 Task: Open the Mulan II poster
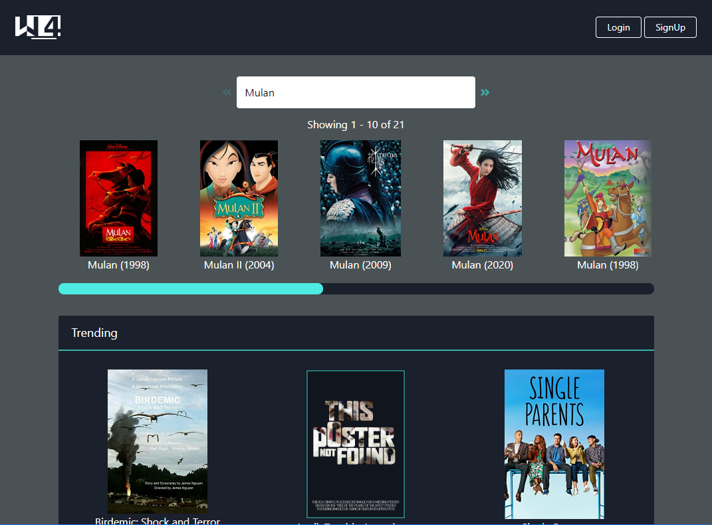click(x=239, y=198)
